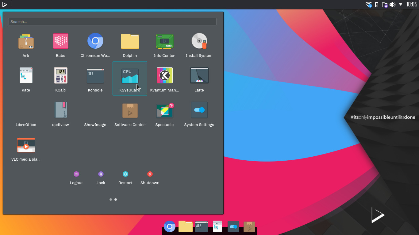Screen dimensions: 419x235
Task: Start the Konsole terminal
Action: tap(95, 76)
